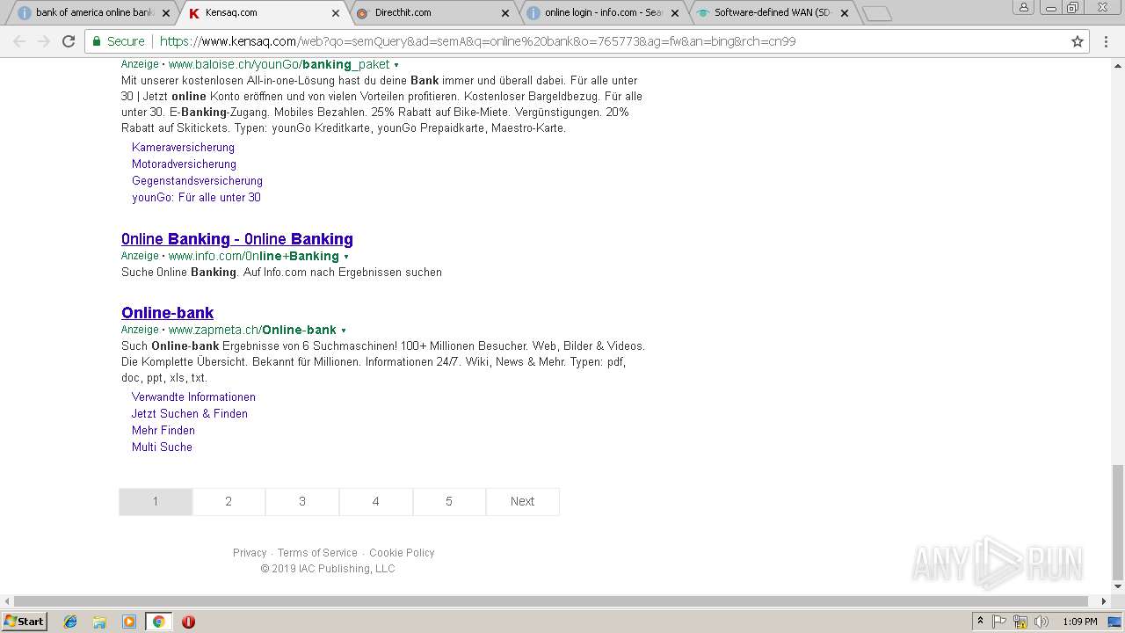1125x633 pixels.
Task: Open the Windows Start menu
Action: 25,622
